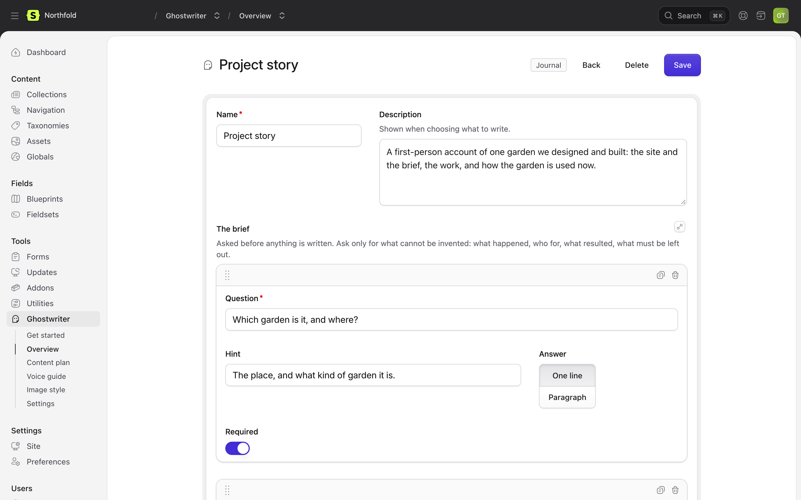
Task: Duplicate the 'Which garden is it' question
Action: (x=661, y=275)
